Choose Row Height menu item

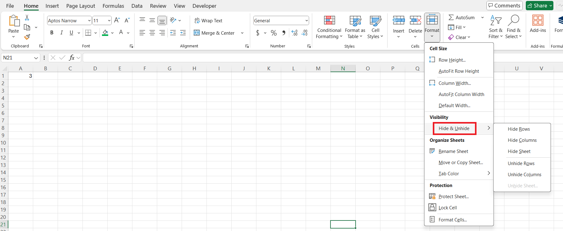click(x=459, y=60)
